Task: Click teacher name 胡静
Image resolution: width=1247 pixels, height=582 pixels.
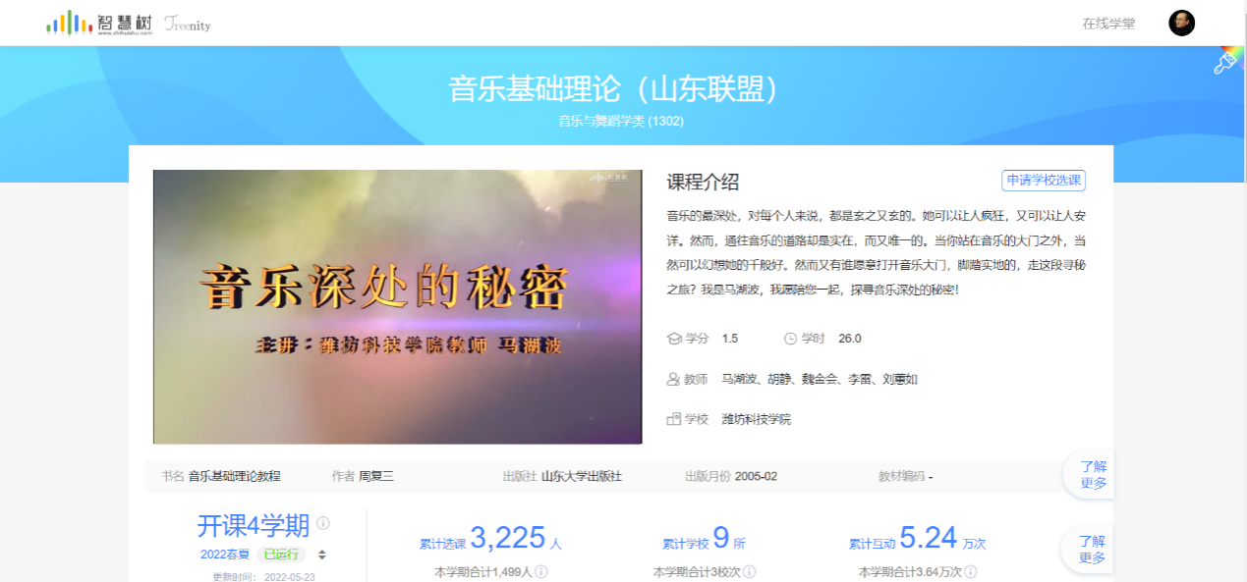Action: point(778,379)
